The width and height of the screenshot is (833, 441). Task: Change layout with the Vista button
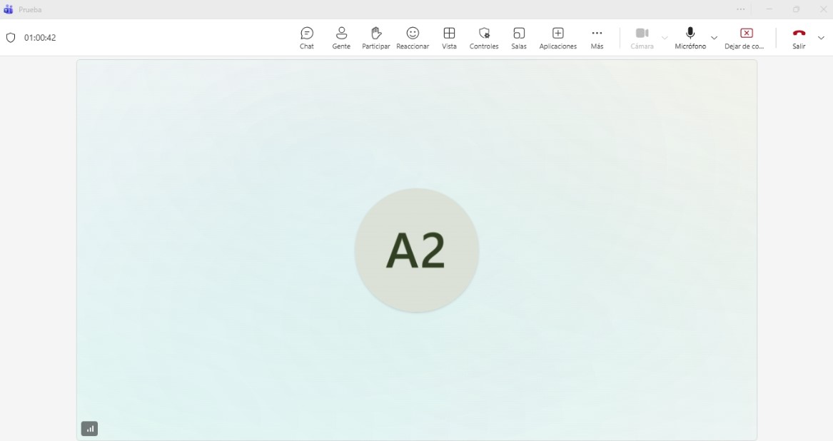pyautogui.click(x=449, y=39)
